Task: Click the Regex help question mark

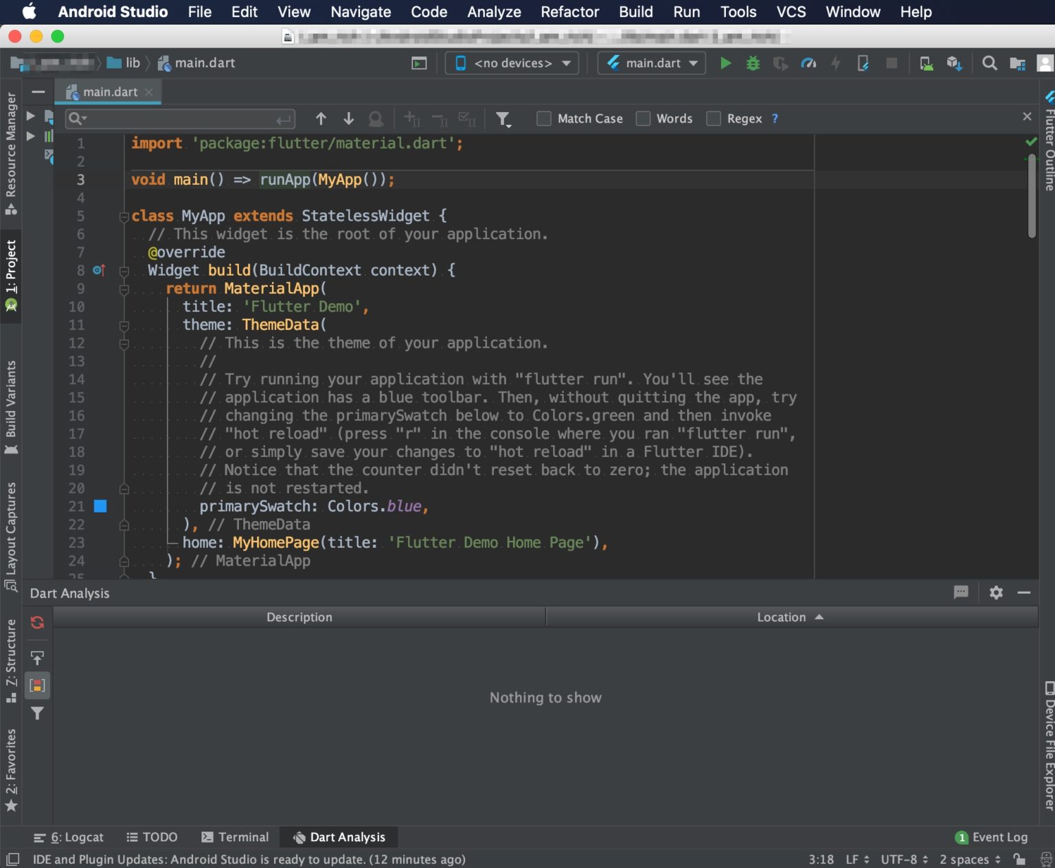Action: coord(775,118)
